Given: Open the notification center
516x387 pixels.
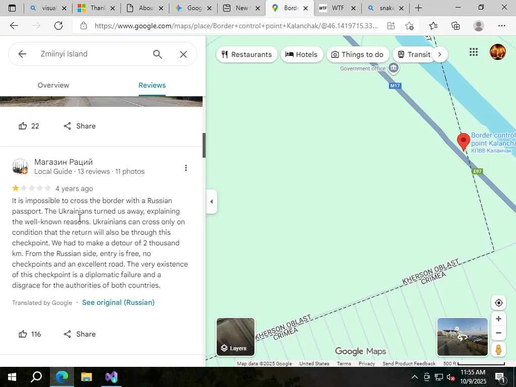Looking at the screenshot, I should tap(500, 377).
